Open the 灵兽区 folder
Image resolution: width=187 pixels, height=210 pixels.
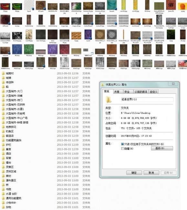click(x=10, y=167)
